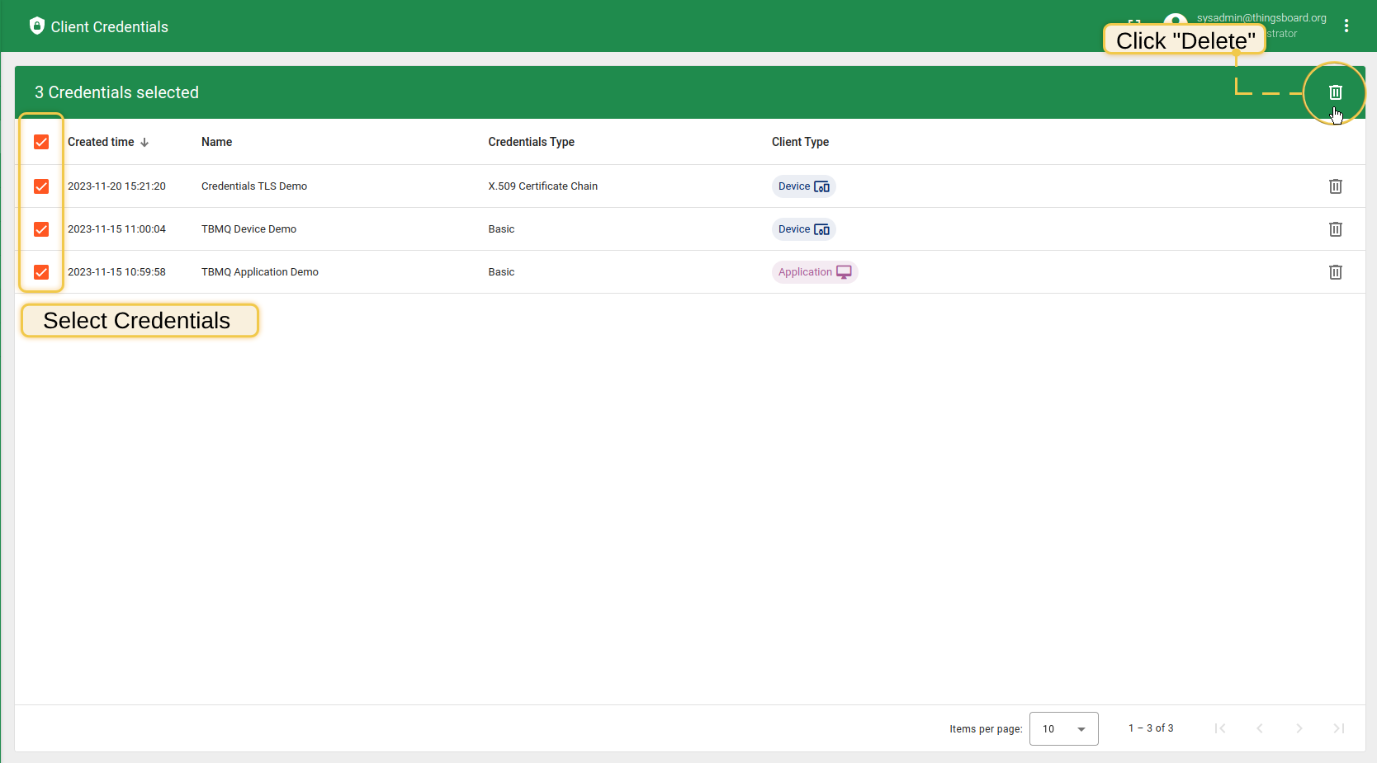Click the bulk delete trash icon
The width and height of the screenshot is (1377, 763).
(1335, 92)
